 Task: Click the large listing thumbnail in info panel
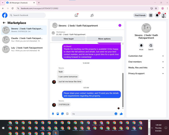coord(146,28)
